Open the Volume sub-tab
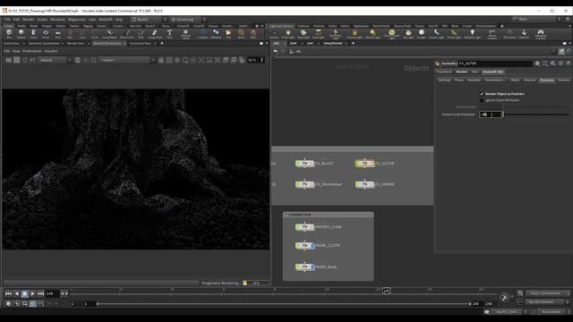The image size is (573, 322). [563, 80]
